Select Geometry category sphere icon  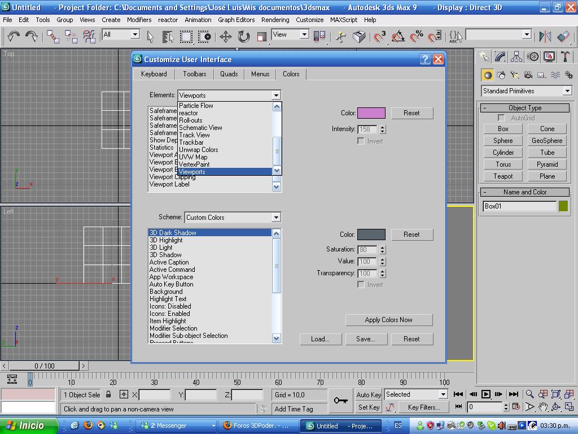(488, 75)
